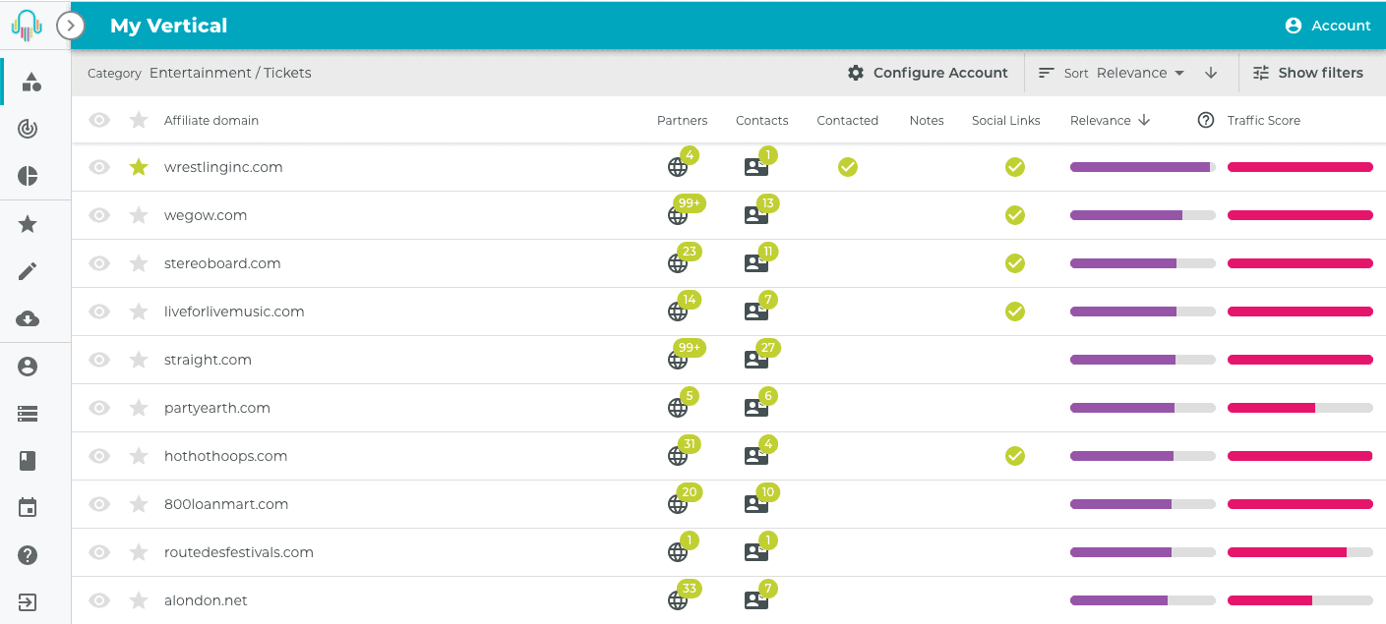Click the My Vertical page title

pos(169,26)
